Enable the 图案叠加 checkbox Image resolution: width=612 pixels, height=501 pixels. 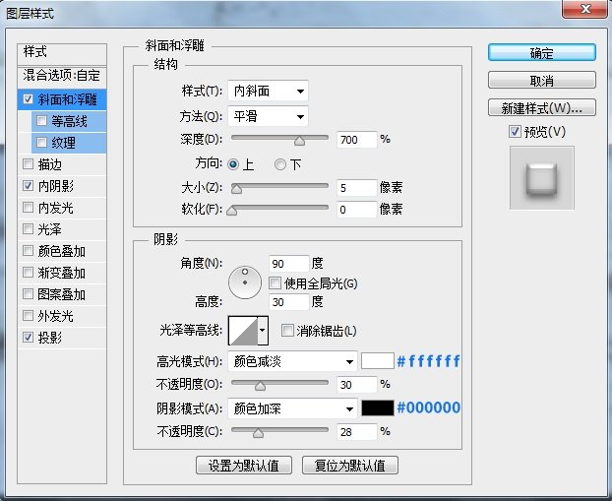pos(29,293)
